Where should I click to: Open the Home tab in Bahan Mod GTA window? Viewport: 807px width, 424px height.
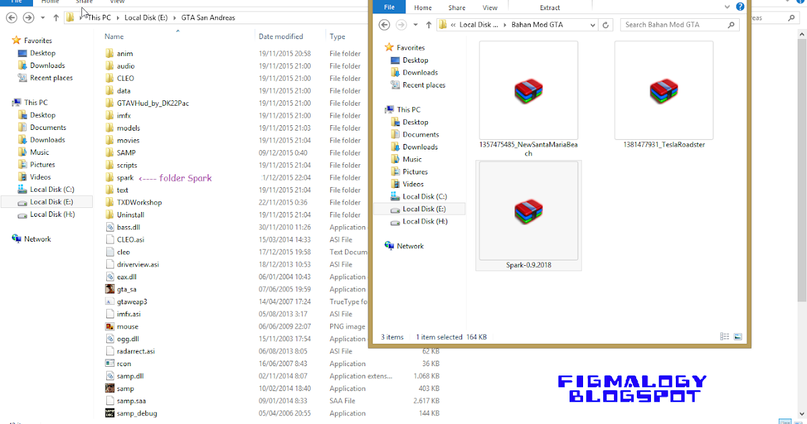click(x=423, y=7)
